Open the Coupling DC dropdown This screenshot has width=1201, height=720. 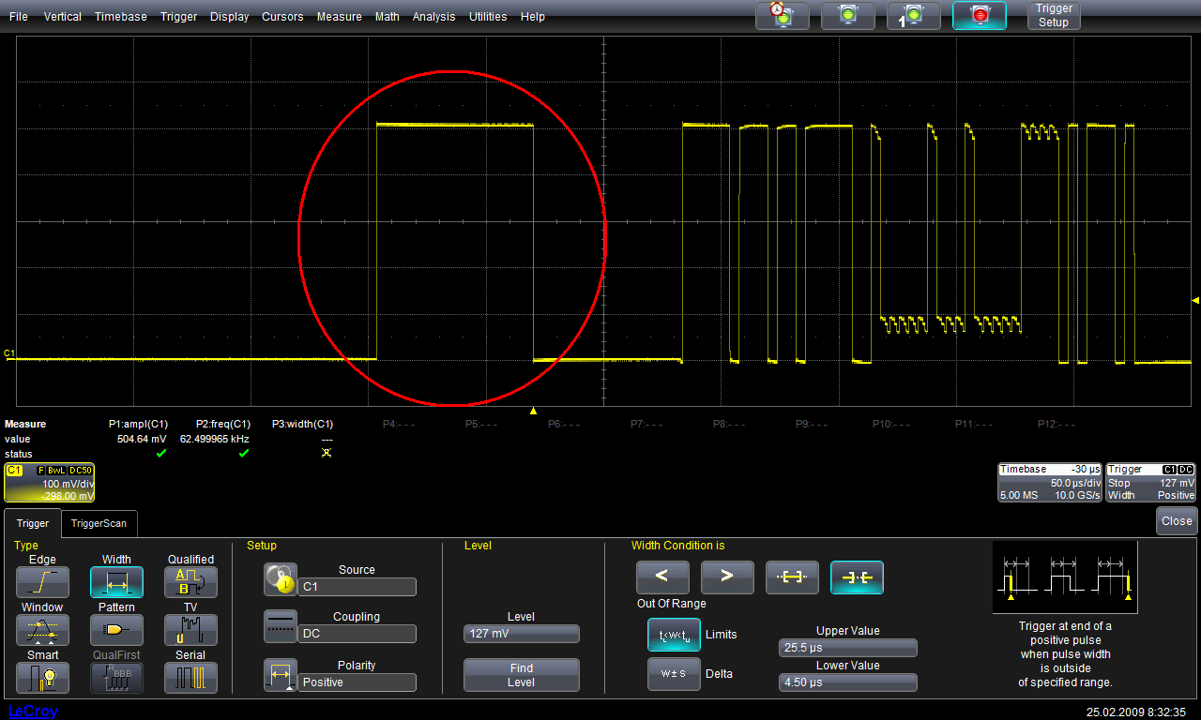(x=357, y=634)
